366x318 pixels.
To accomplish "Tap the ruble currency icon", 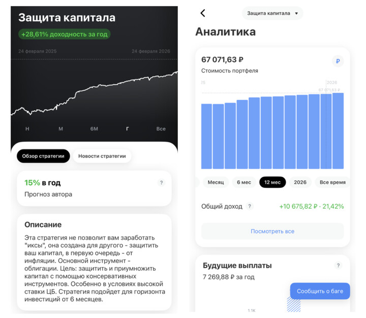I will click(x=338, y=61).
